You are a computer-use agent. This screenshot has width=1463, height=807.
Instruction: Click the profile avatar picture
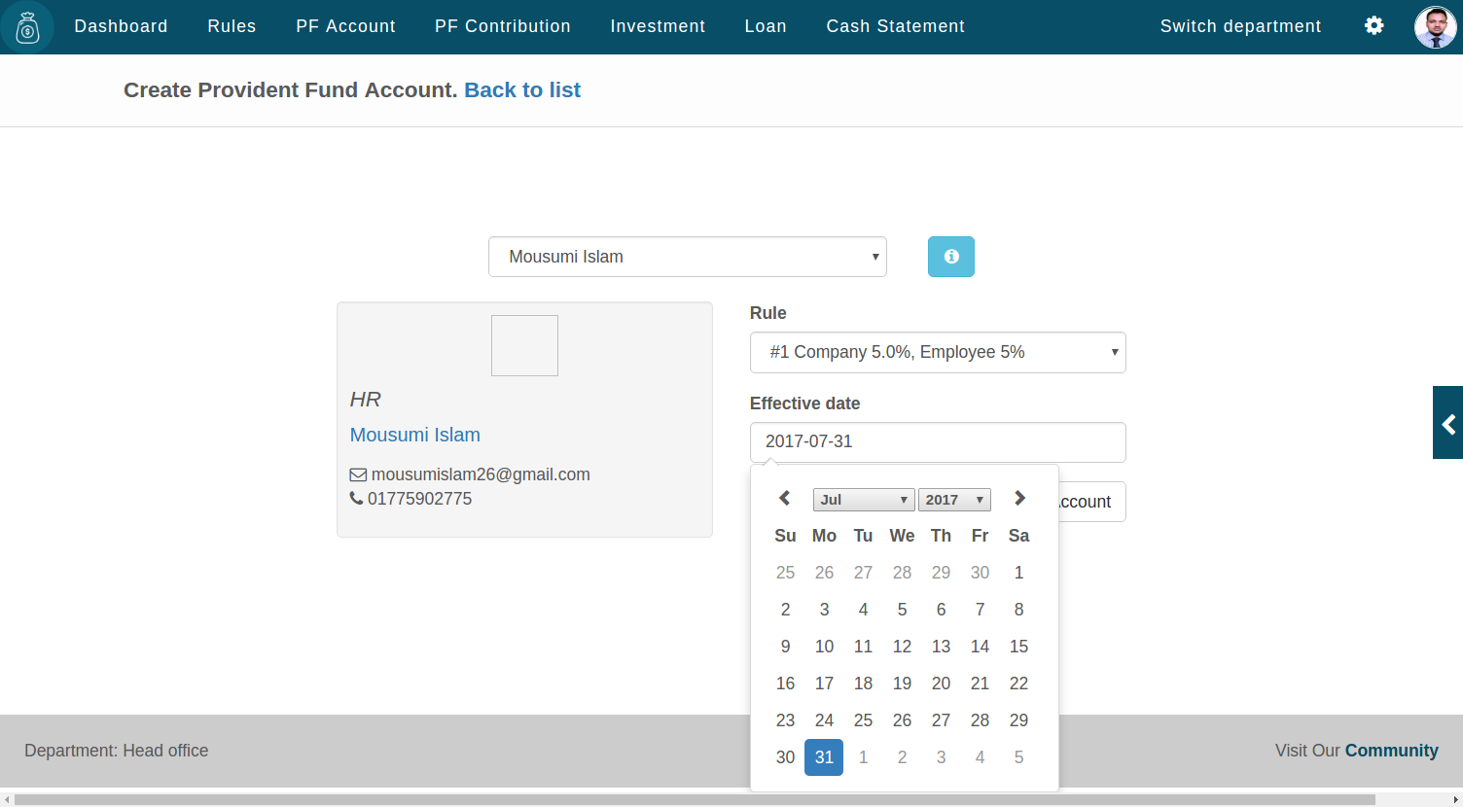(1434, 26)
